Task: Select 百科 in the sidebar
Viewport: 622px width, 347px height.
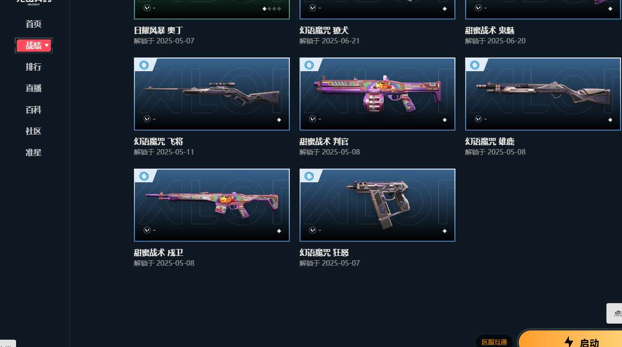Action: pyautogui.click(x=34, y=110)
